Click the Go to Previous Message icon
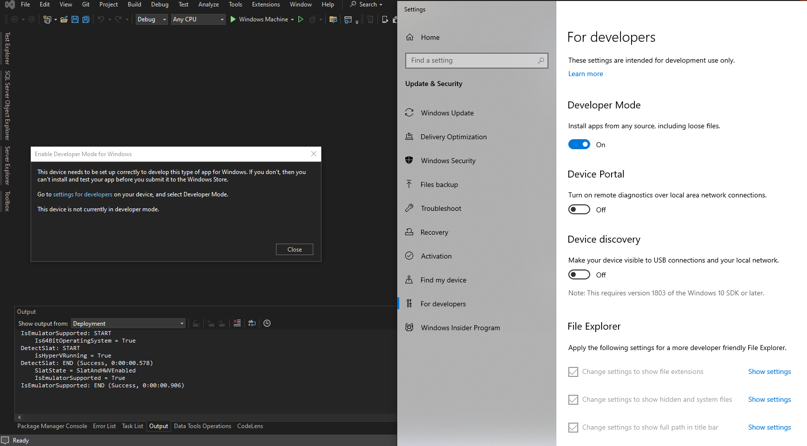Image resolution: width=807 pixels, height=446 pixels. click(x=211, y=323)
